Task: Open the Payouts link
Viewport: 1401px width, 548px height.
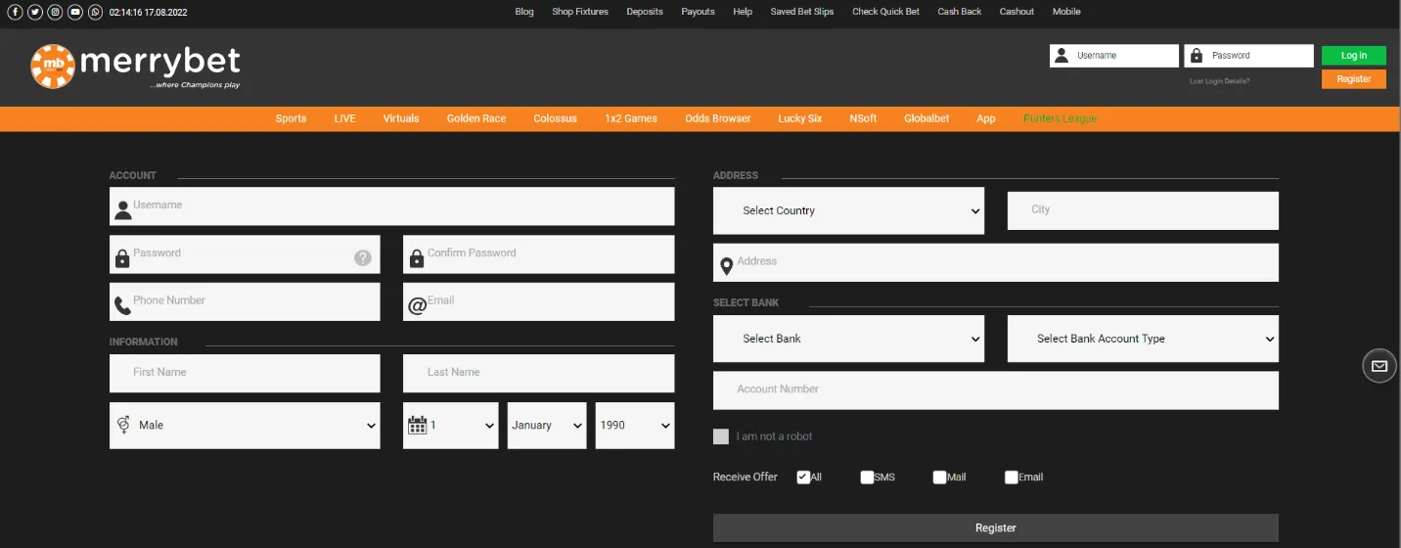Action: coord(699,12)
